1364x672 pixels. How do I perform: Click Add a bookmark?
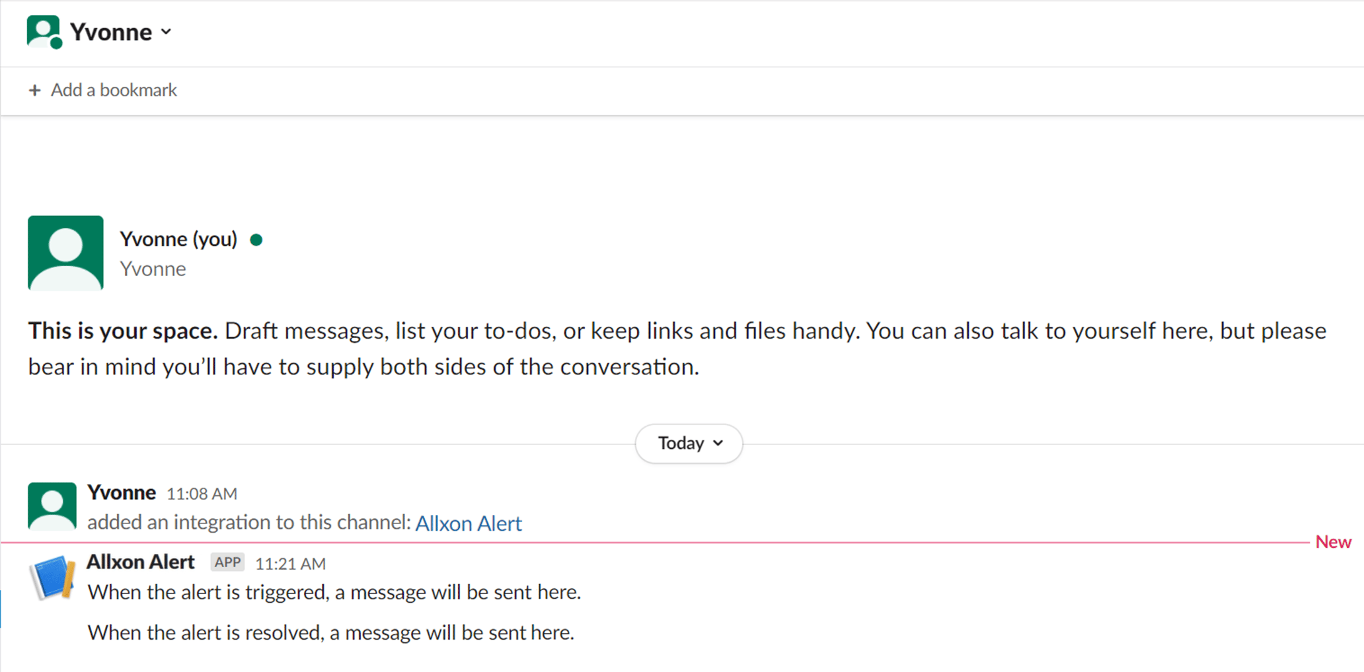[114, 90]
